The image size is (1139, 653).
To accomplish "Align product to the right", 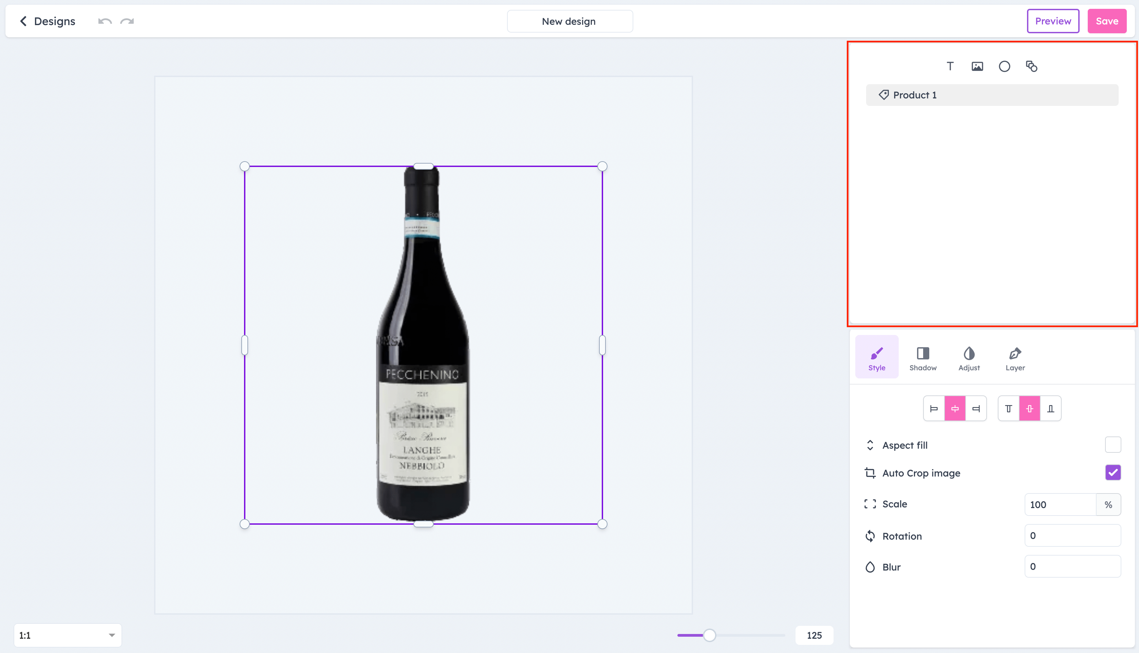I will coord(976,409).
